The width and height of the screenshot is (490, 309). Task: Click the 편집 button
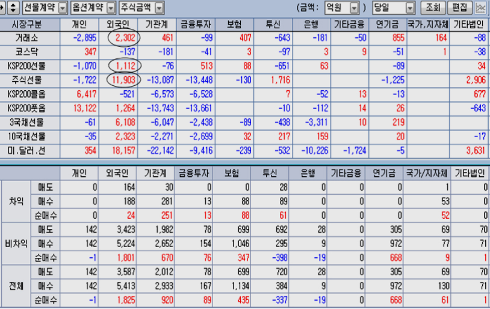460,8
